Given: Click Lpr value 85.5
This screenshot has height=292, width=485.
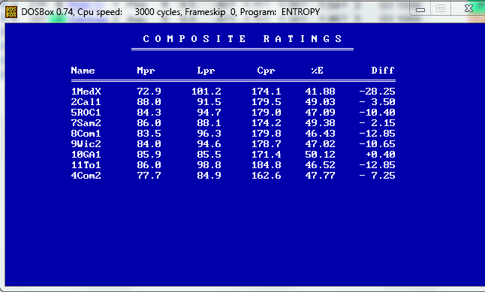Looking at the screenshot, I should (x=209, y=155).
